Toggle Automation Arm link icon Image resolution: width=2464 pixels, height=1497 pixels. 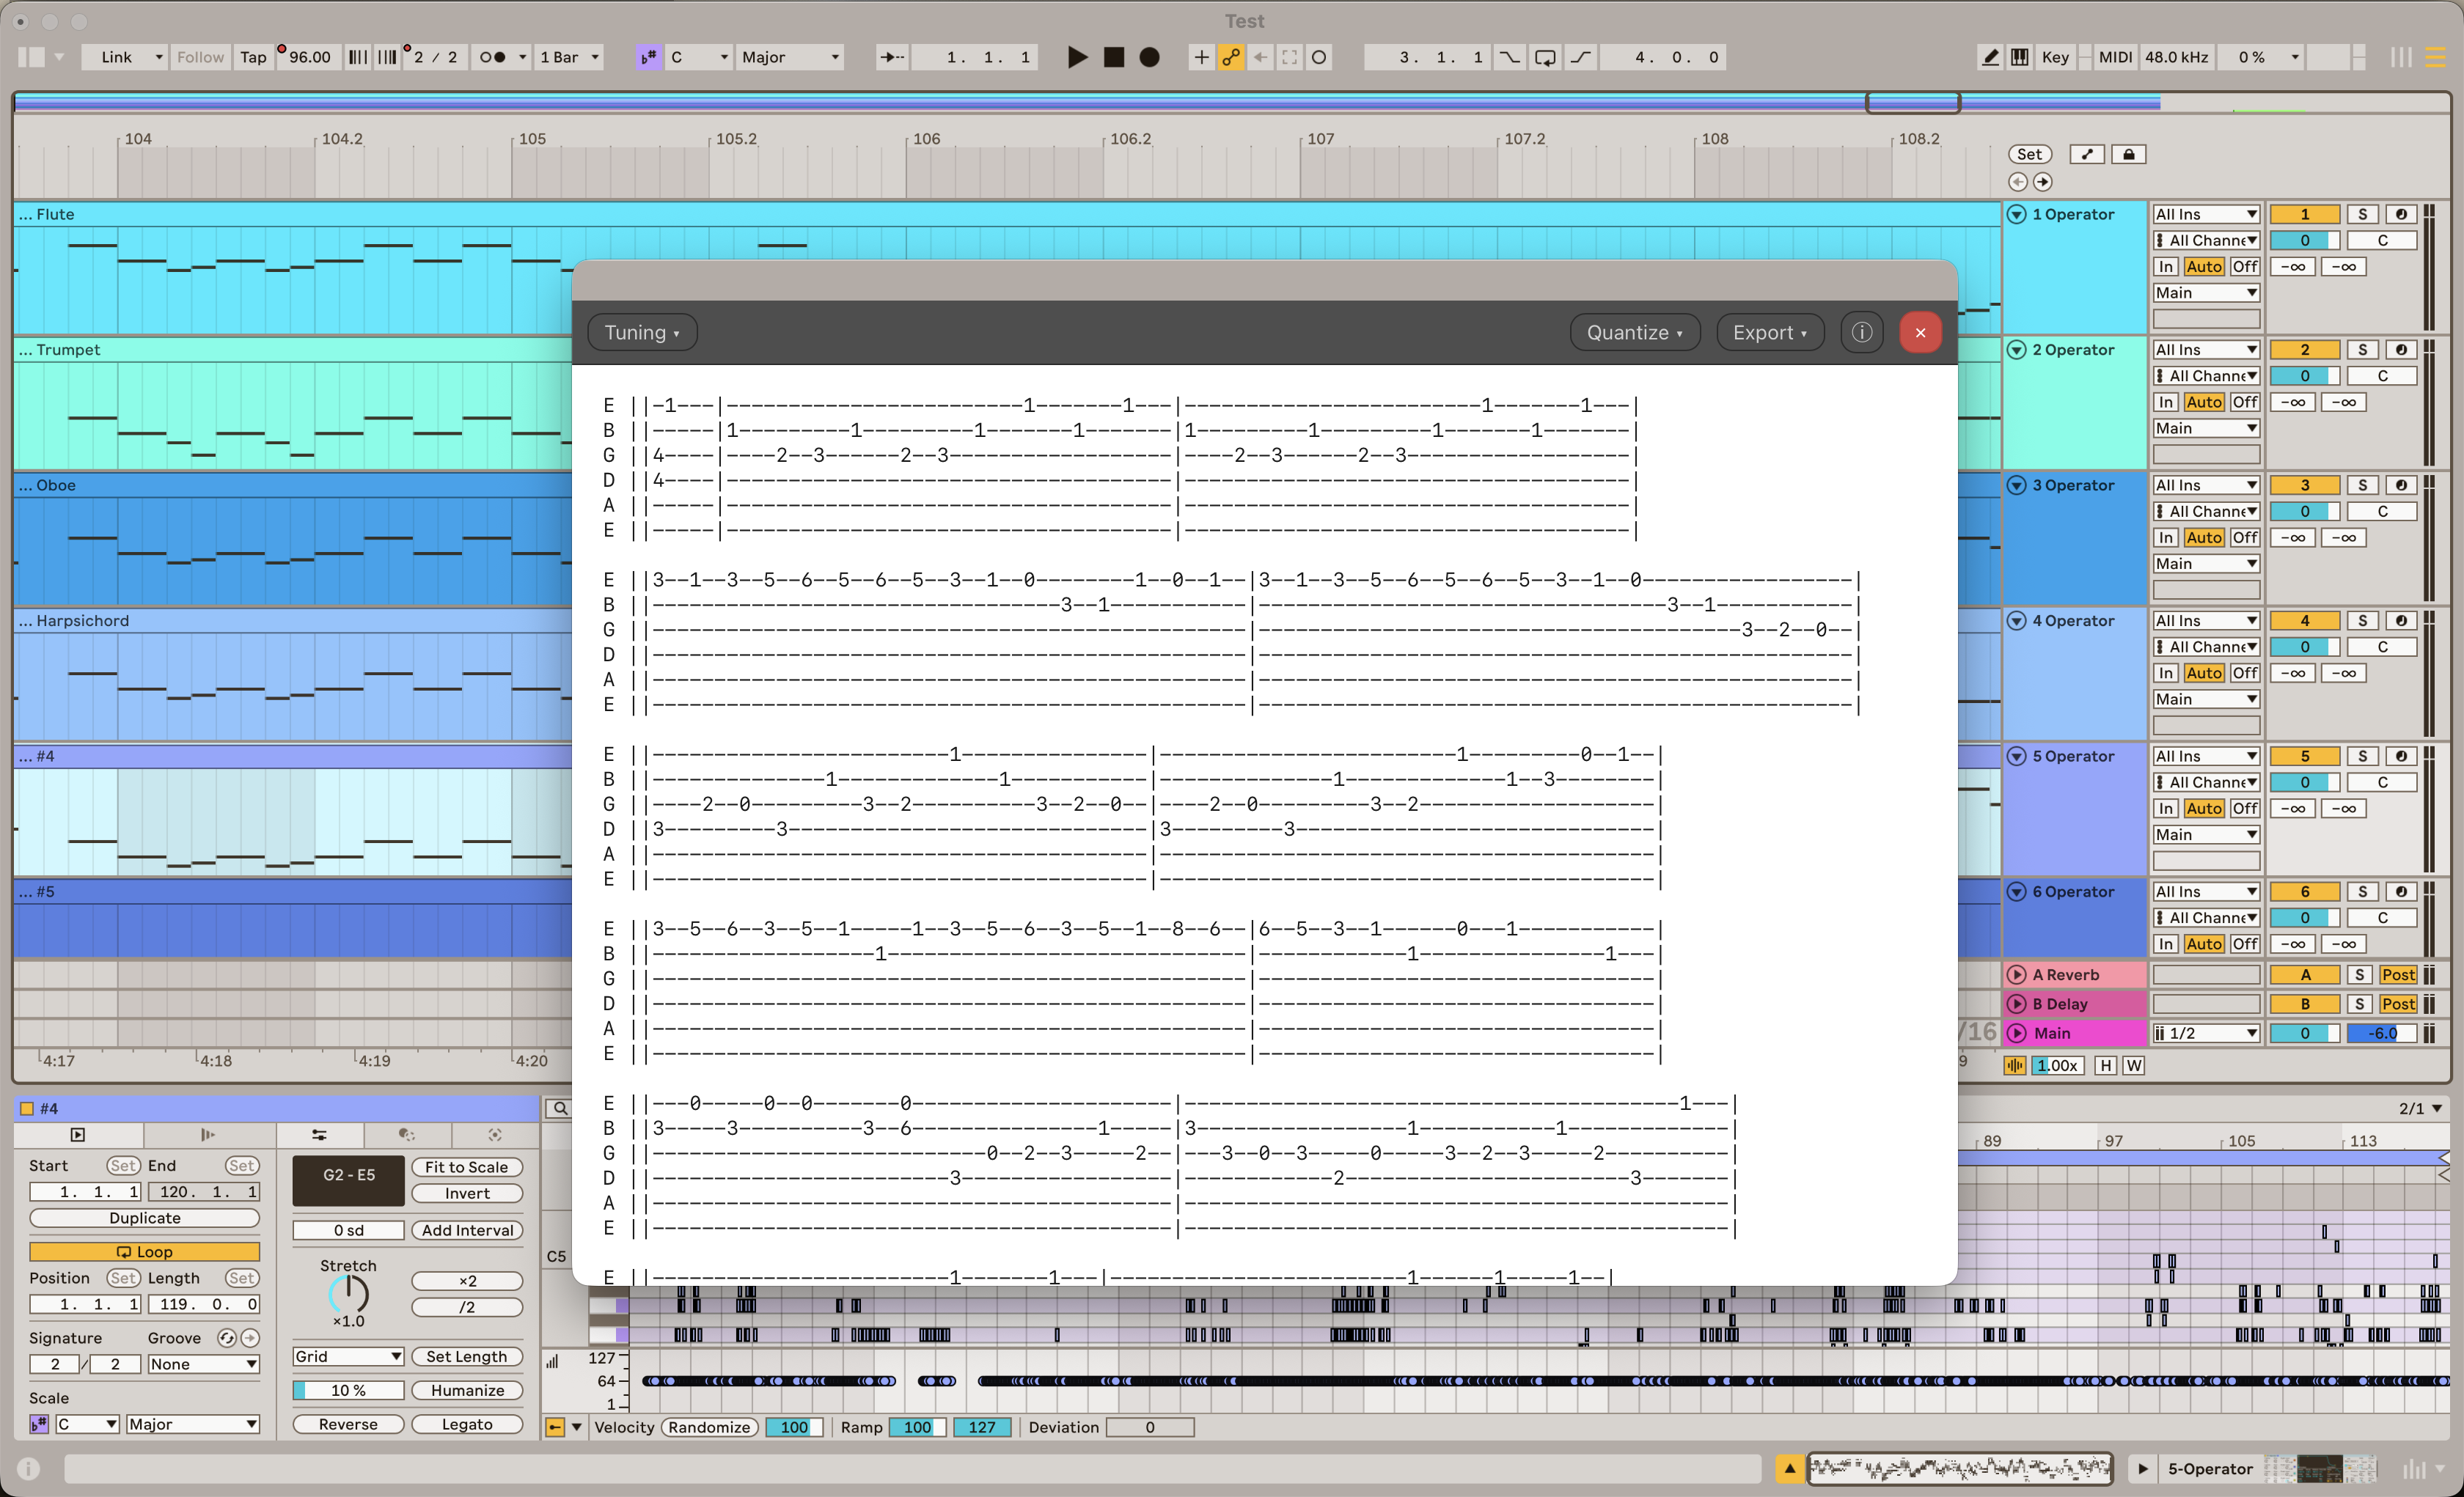point(1231,58)
